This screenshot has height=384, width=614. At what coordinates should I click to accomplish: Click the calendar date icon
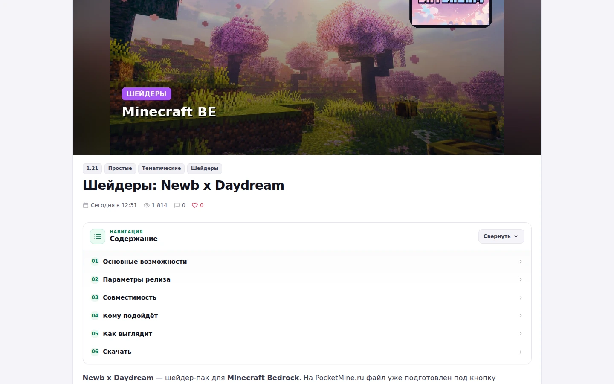[x=85, y=205]
